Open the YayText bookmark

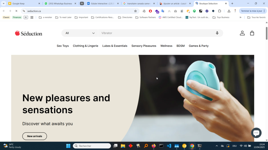(x=197, y=17)
